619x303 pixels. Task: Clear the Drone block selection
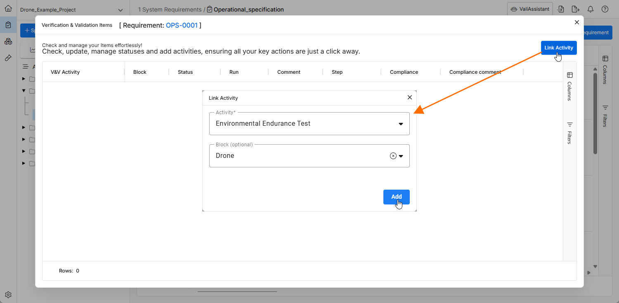click(393, 156)
